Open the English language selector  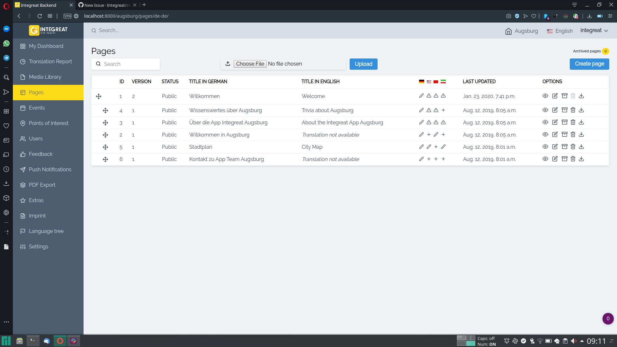click(560, 31)
